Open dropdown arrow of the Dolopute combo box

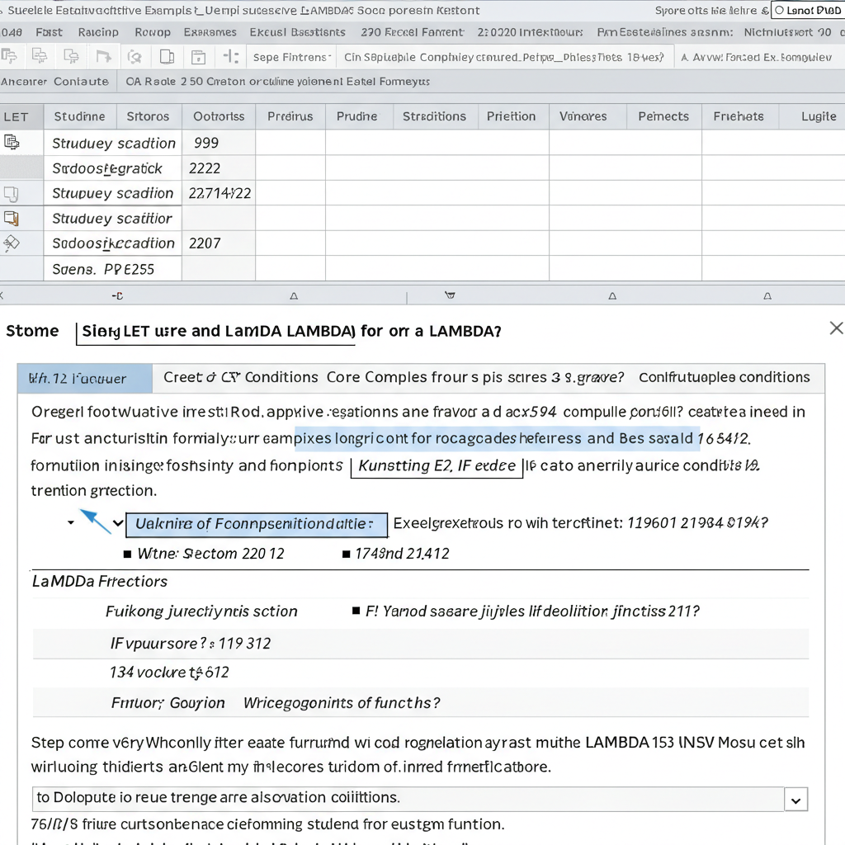point(796,800)
